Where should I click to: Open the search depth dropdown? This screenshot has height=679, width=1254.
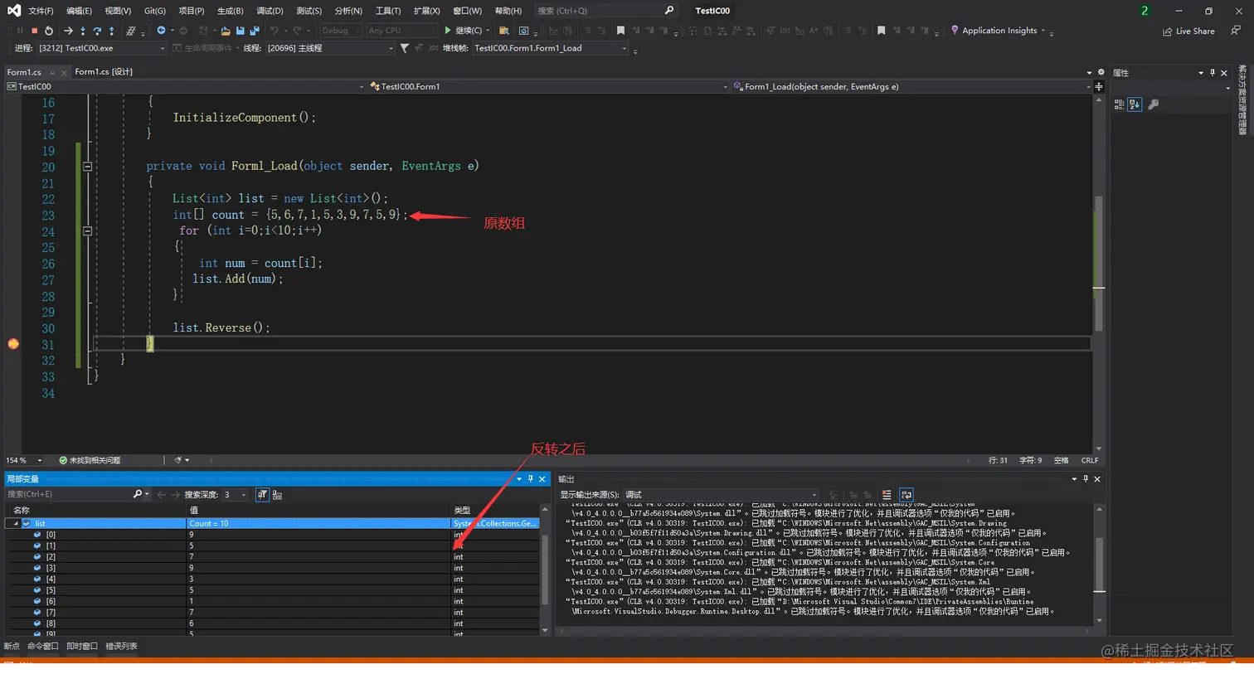(x=235, y=494)
